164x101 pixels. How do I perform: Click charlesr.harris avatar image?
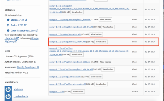tap(8, 97)
